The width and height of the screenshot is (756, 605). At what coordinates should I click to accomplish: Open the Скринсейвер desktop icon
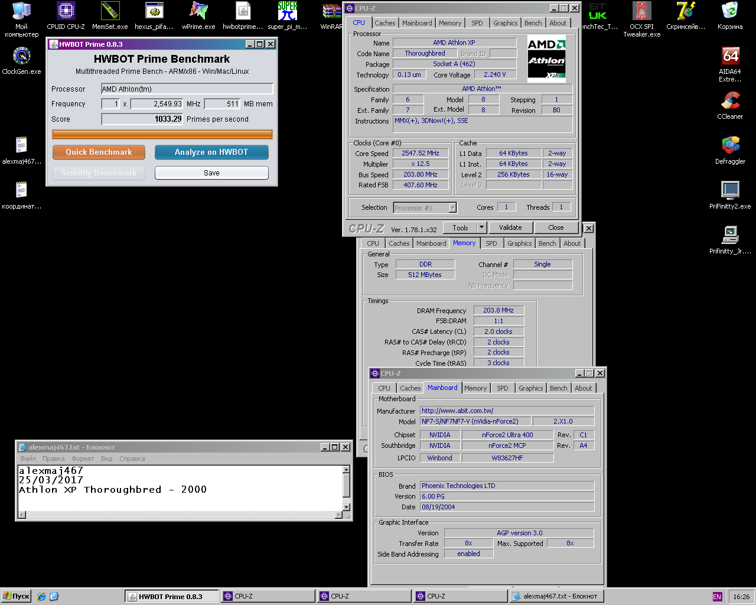coord(686,16)
